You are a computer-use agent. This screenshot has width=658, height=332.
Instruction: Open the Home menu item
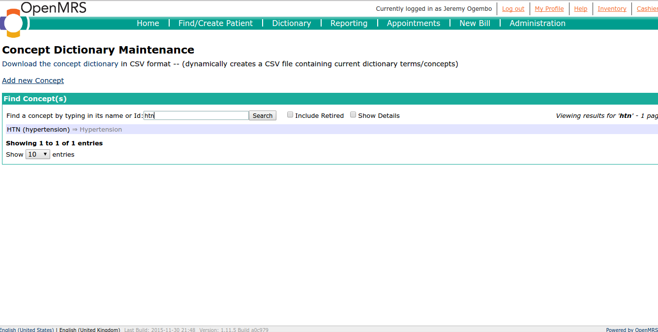(148, 23)
